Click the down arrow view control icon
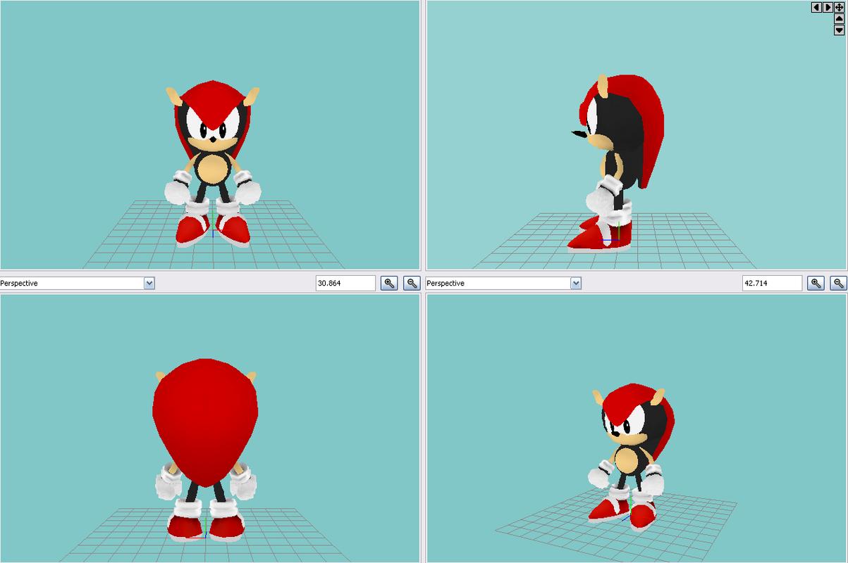This screenshot has width=848, height=563. pos(839,30)
